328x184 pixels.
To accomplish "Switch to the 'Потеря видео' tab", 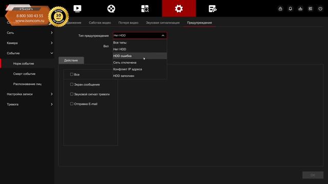I will [x=129, y=22].
